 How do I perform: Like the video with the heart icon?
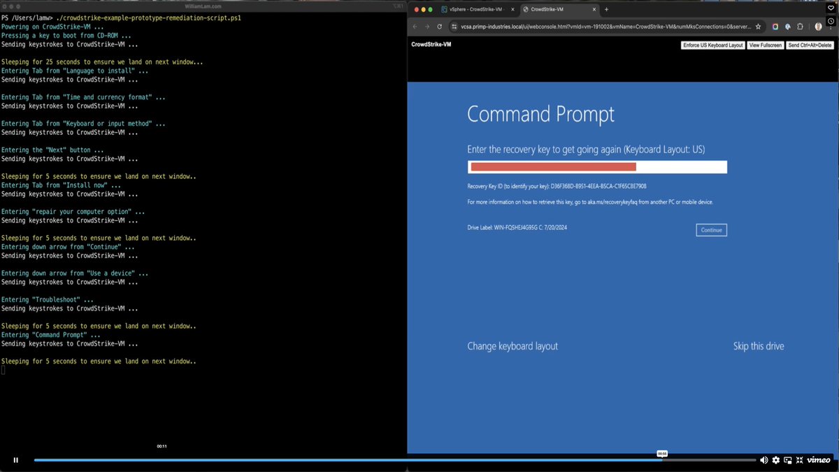[830, 8]
